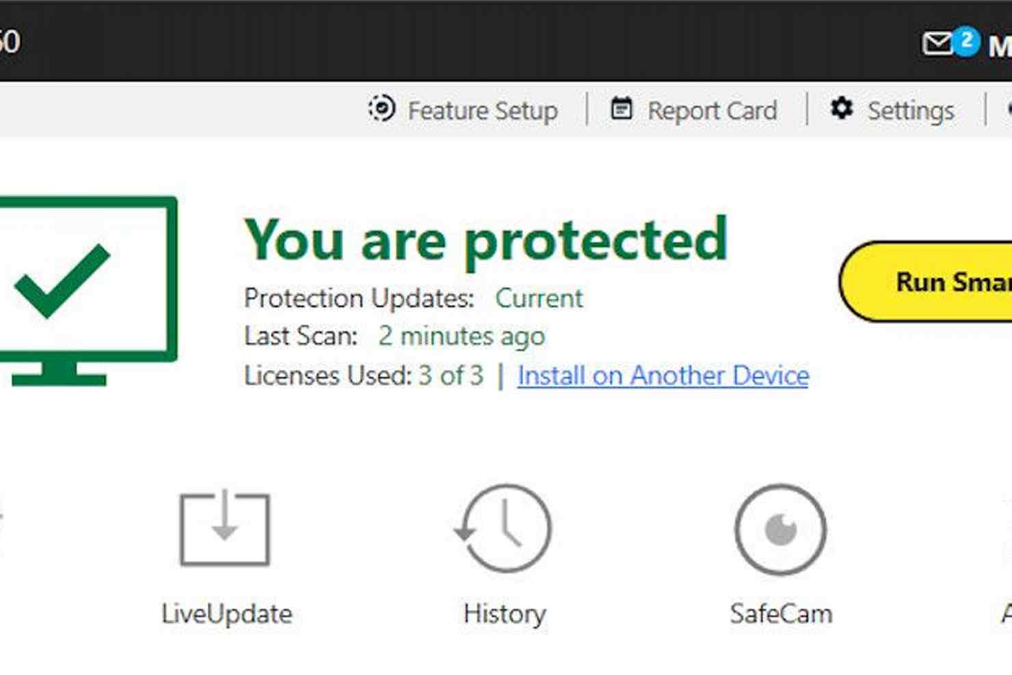This screenshot has height=675, width=1012.
Task: Select the Current protection updates status
Action: point(539,298)
